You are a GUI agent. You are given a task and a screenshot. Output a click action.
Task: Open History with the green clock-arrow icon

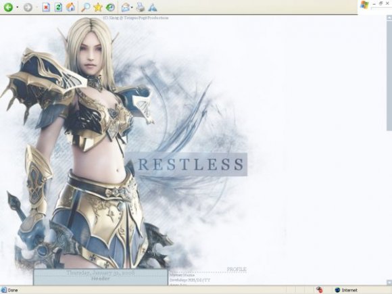click(110, 7)
